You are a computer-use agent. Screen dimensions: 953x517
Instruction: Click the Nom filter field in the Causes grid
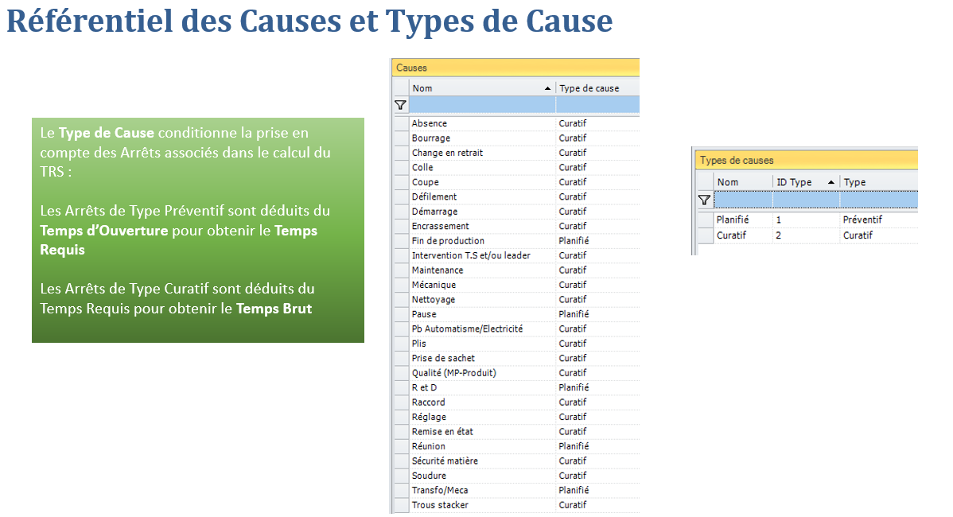(482, 105)
